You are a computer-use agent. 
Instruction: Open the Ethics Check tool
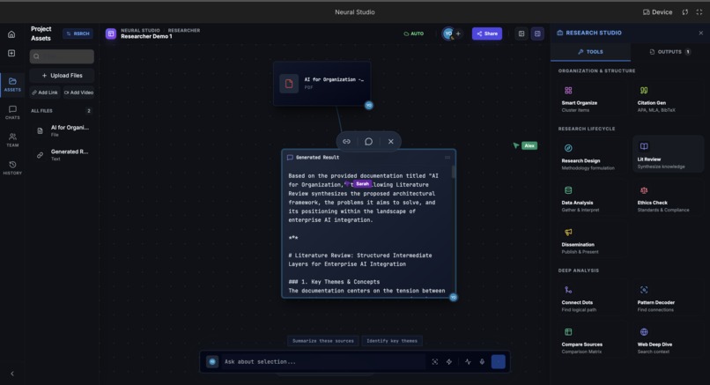coord(668,198)
